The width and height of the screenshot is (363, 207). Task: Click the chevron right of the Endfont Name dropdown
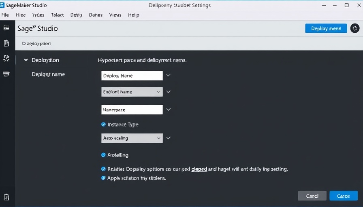[x=168, y=92]
